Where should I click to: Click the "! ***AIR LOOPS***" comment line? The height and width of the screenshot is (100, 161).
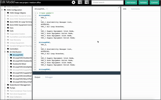[x=45, y=13]
